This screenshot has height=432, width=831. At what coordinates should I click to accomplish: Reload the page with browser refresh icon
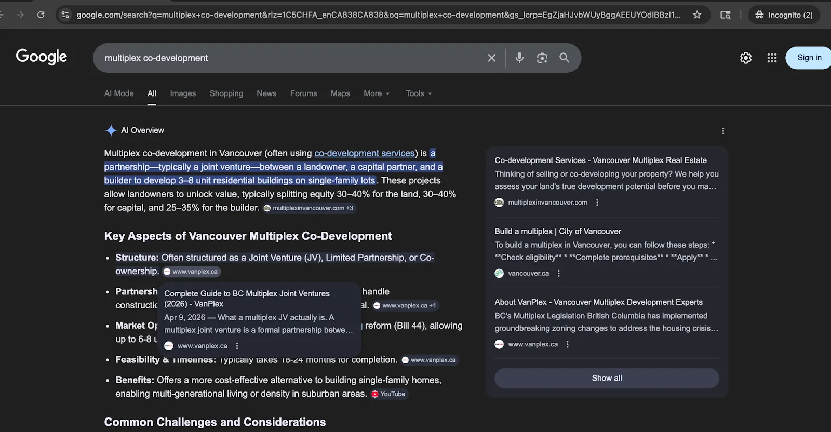41,15
